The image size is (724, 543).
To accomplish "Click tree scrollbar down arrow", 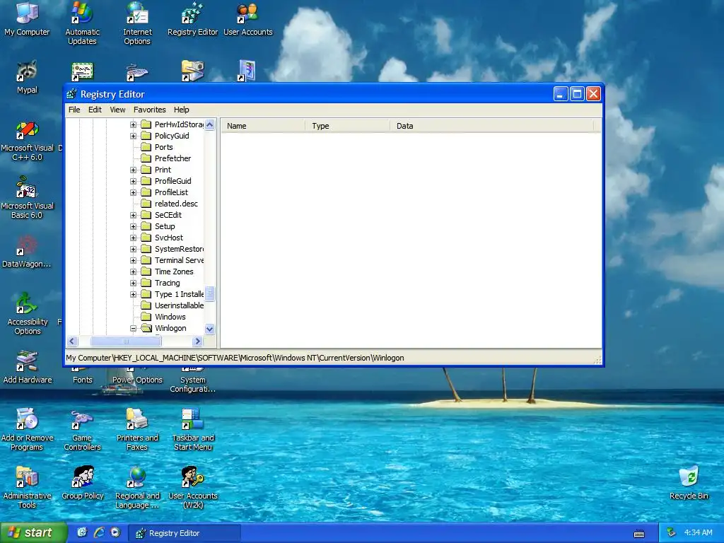I will click(x=209, y=329).
